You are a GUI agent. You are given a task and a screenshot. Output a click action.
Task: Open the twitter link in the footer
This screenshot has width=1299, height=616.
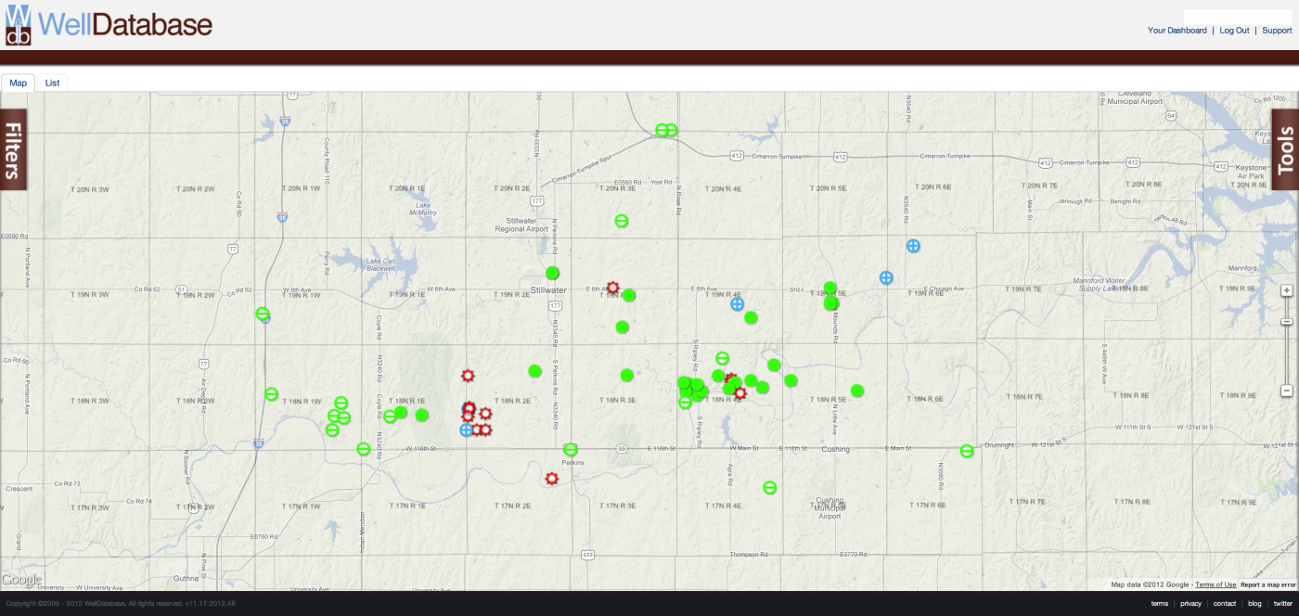pyautogui.click(x=1282, y=604)
